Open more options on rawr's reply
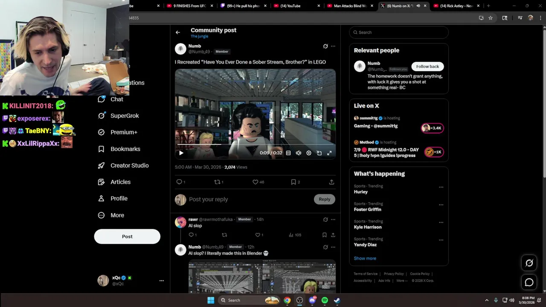This screenshot has height=307, width=546. coord(333,220)
